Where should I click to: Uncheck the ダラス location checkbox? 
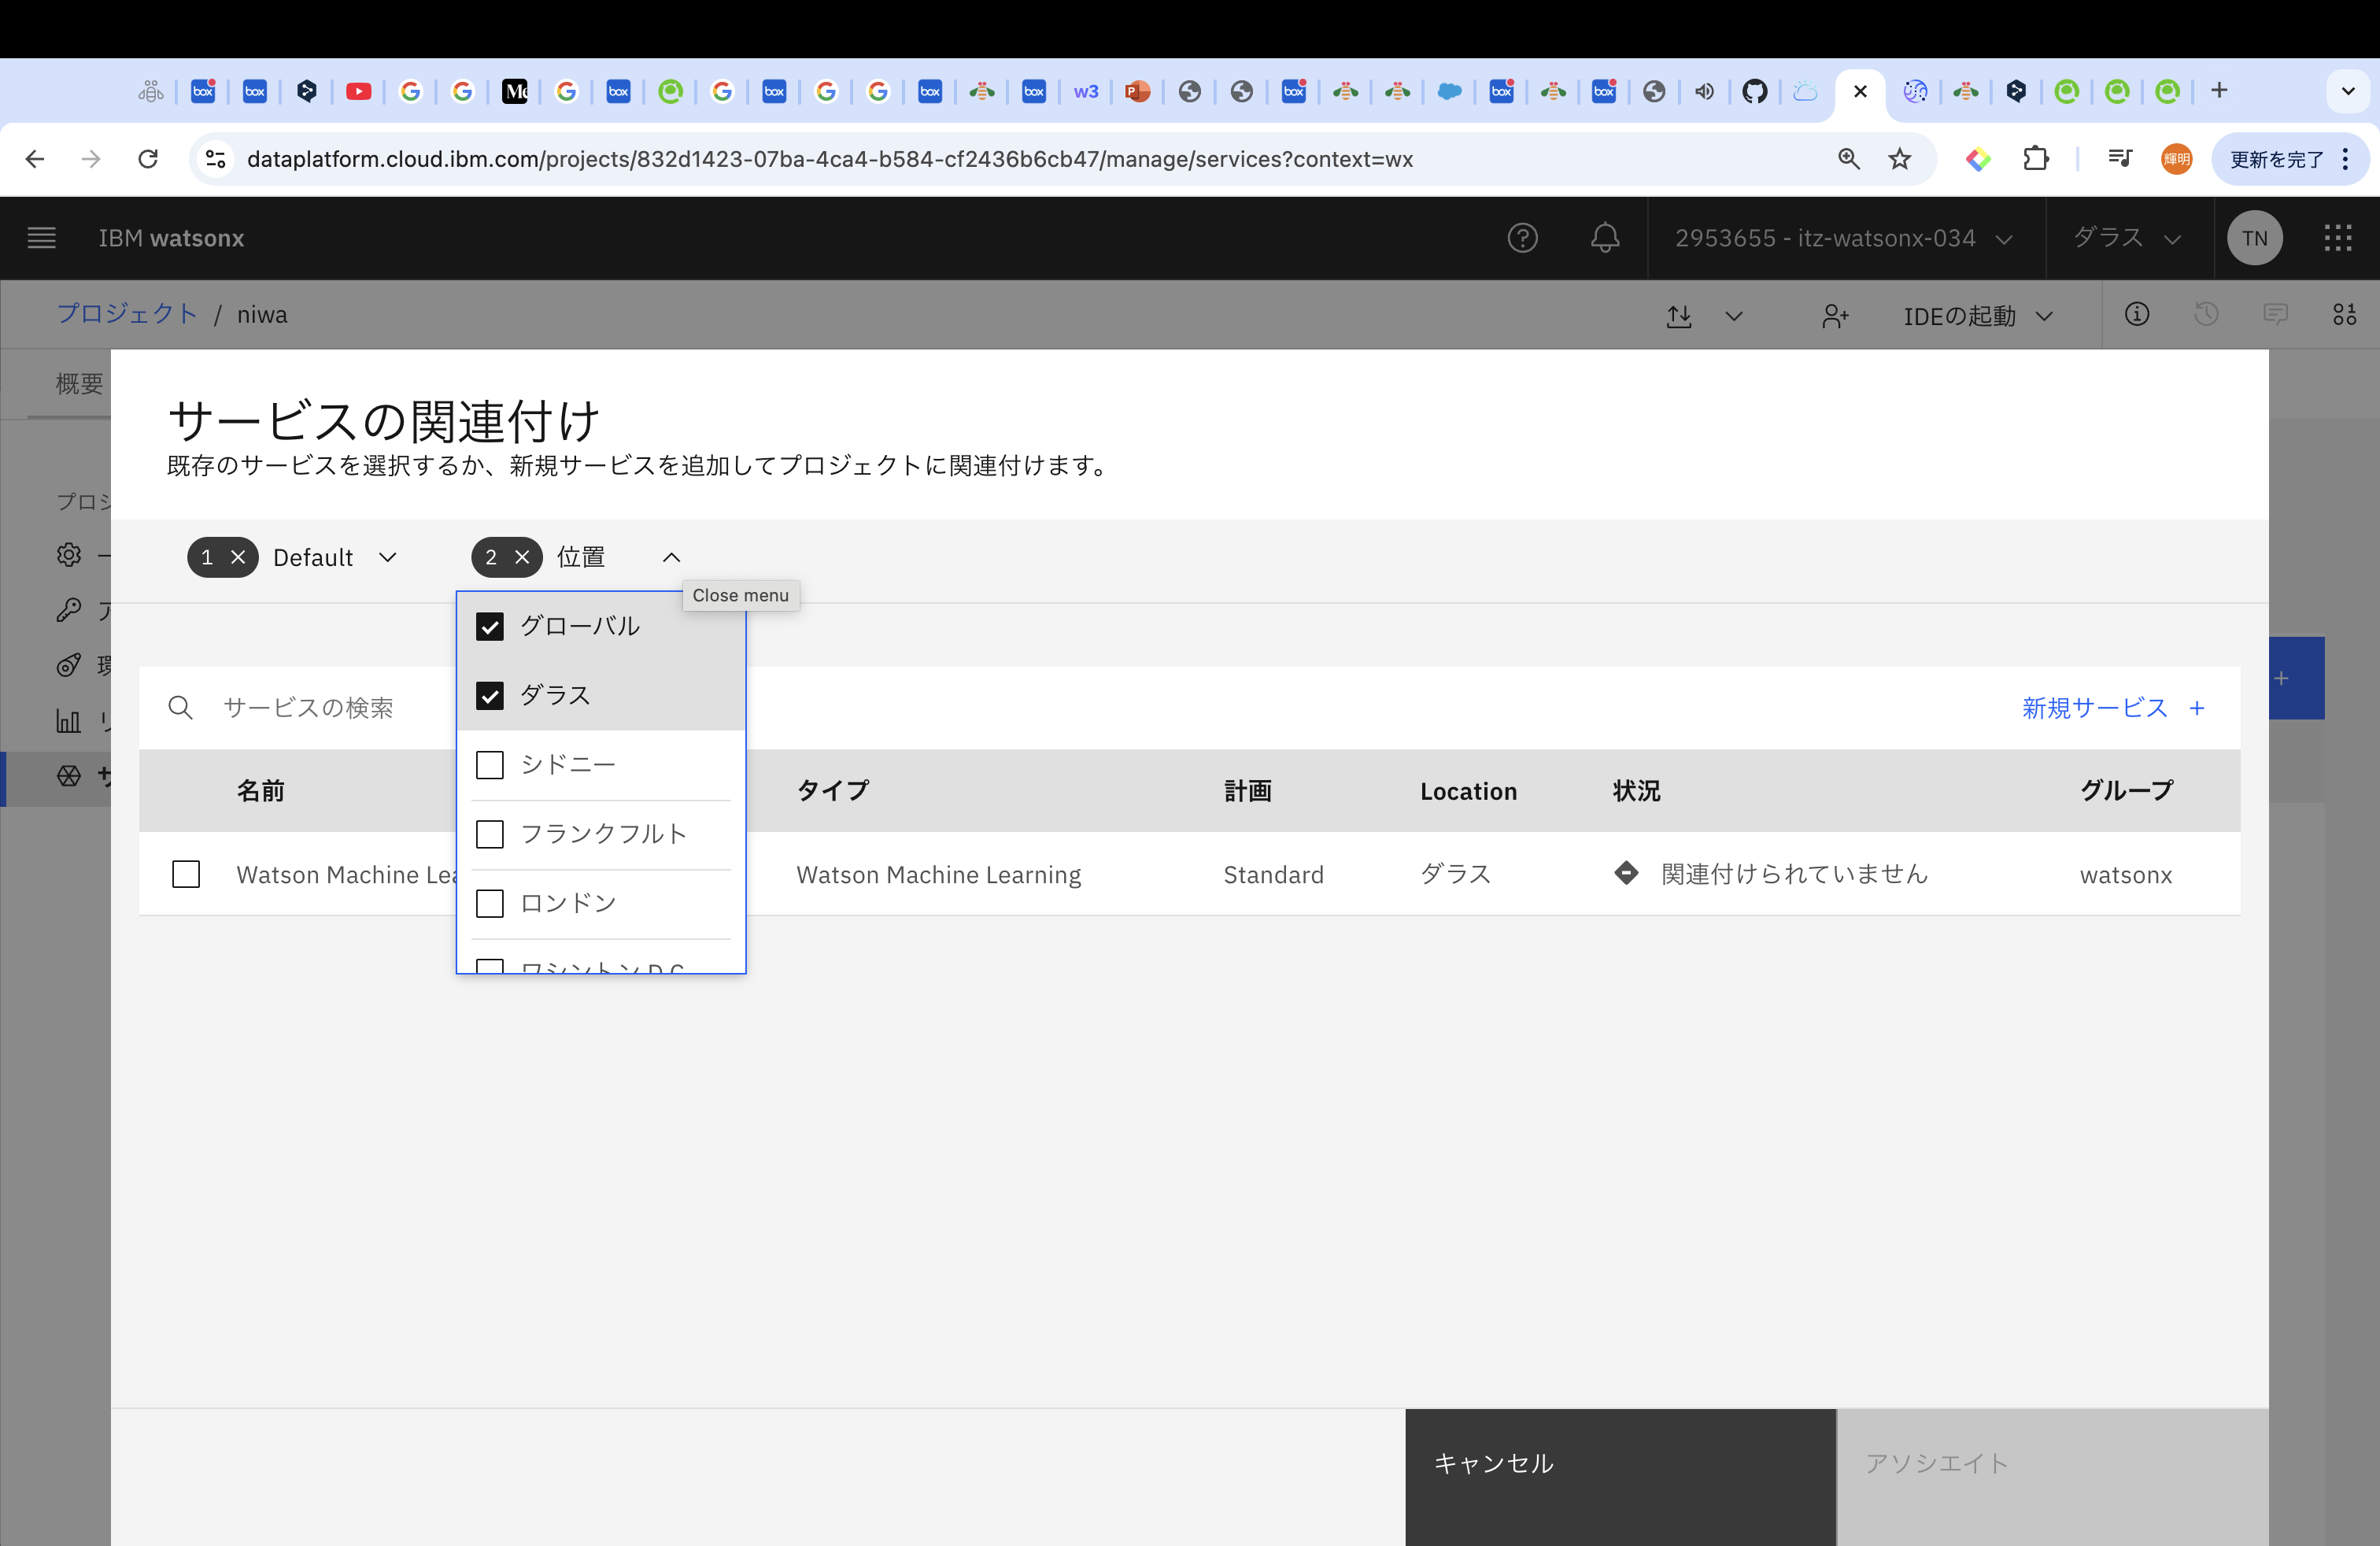tap(490, 696)
